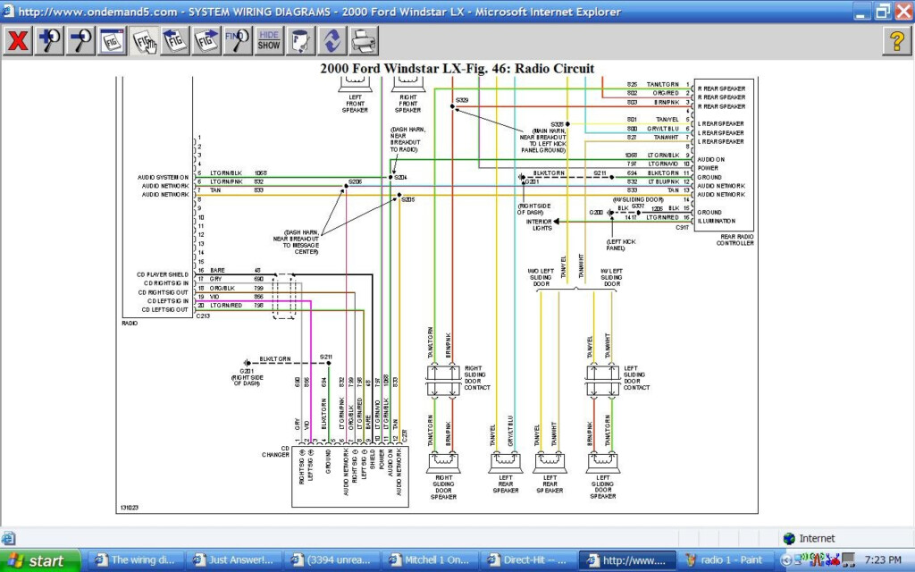The width and height of the screenshot is (915, 572).
Task: Click the 'S205' splice label
Action: 407,199
